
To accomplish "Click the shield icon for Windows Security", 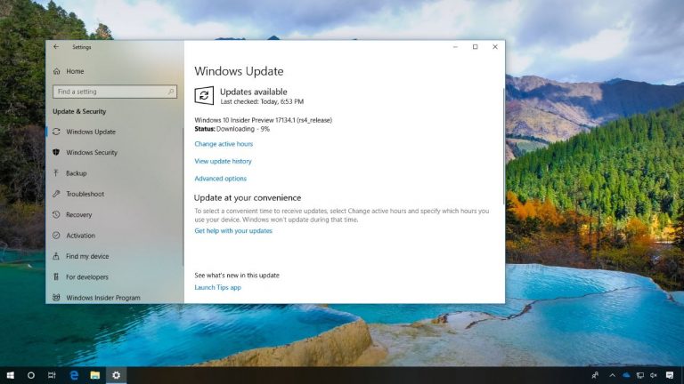I will coord(56,152).
